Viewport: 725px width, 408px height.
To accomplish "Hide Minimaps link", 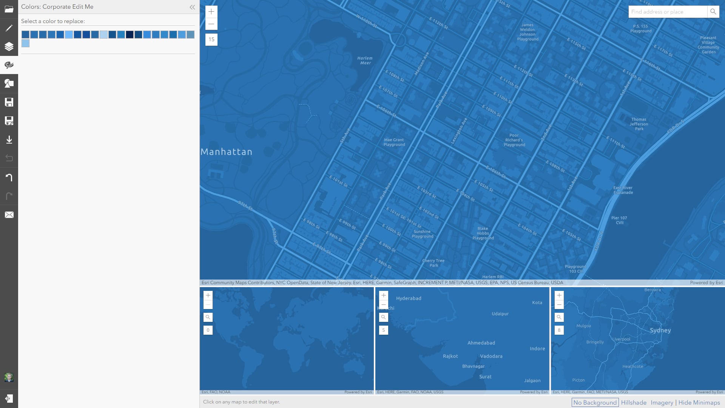I will (x=699, y=402).
